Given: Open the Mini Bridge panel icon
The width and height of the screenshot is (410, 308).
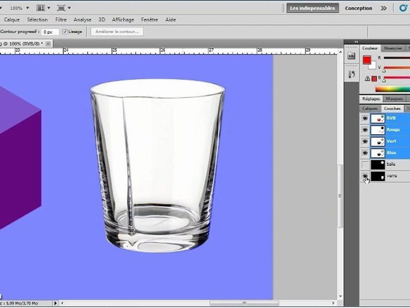Looking at the screenshot, I should coord(351,56).
